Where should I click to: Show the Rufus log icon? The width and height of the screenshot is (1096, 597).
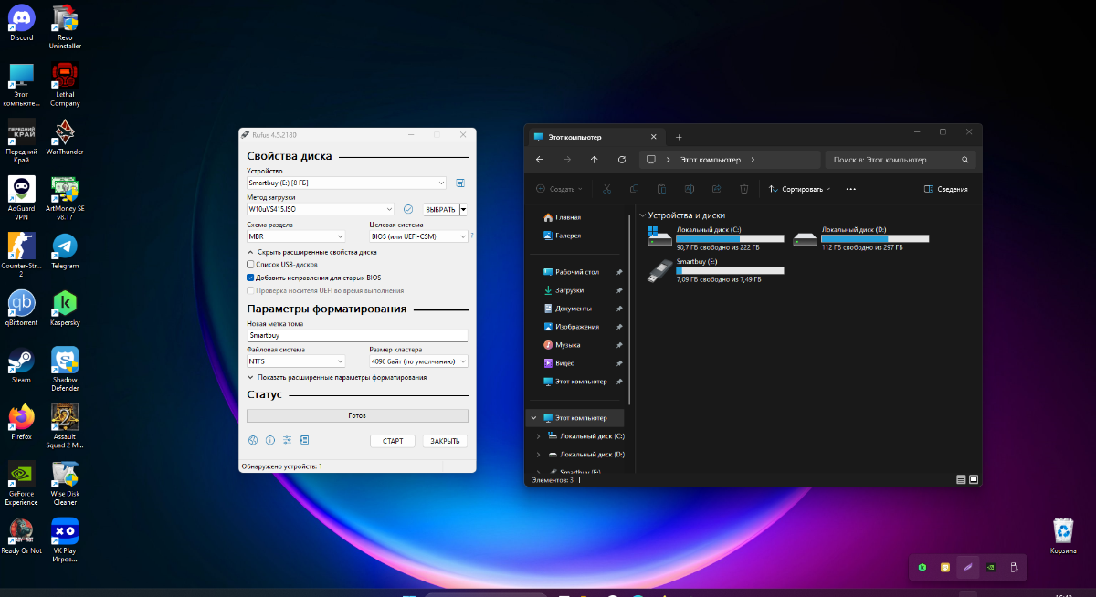point(304,441)
